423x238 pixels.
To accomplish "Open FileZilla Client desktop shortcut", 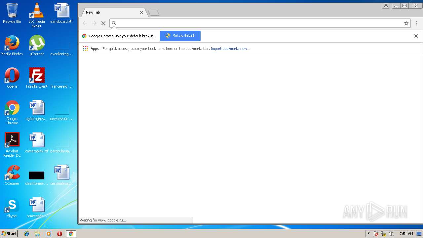I will click(x=37, y=78).
